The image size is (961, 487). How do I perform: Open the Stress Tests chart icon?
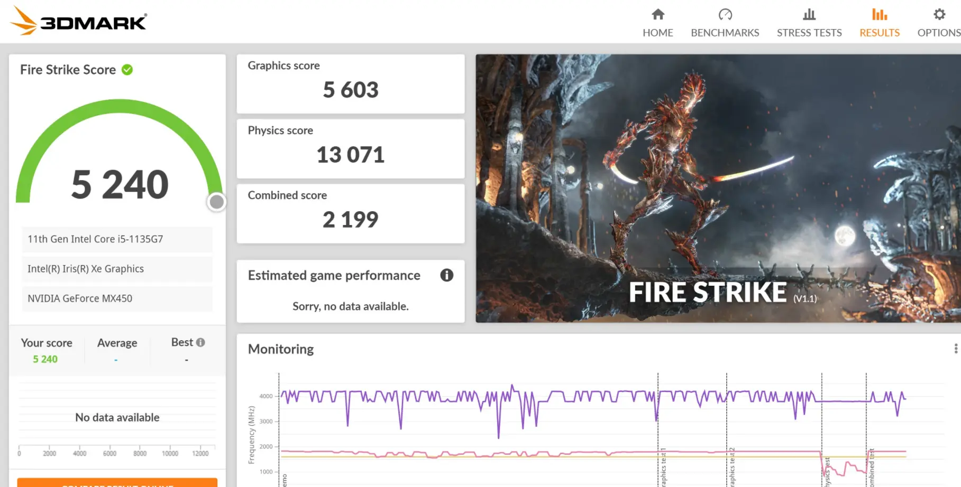[809, 14]
